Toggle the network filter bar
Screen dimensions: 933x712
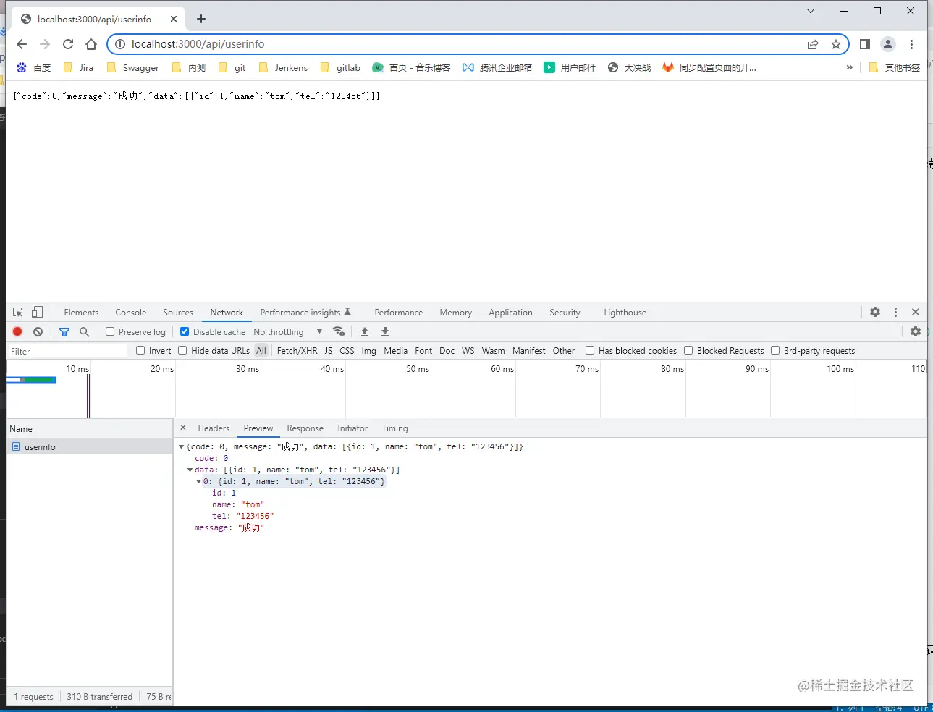point(64,331)
